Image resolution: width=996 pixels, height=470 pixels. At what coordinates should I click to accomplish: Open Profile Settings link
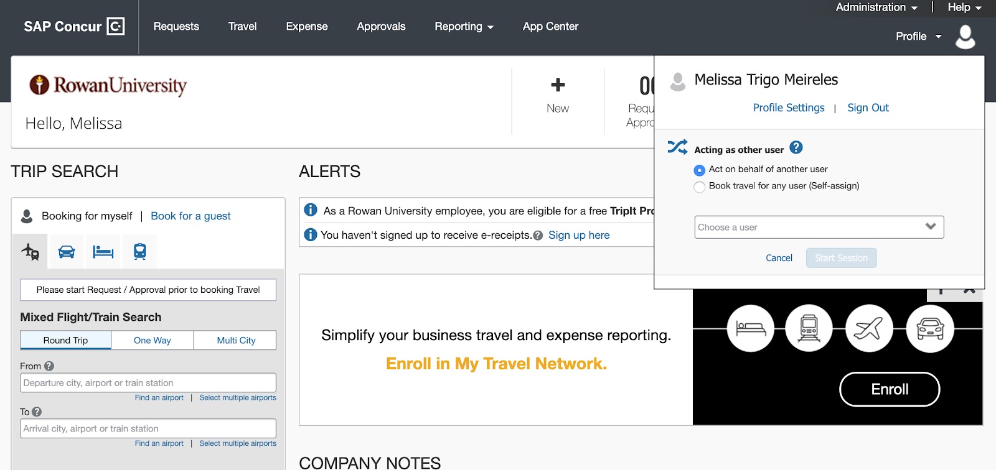point(789,108)
